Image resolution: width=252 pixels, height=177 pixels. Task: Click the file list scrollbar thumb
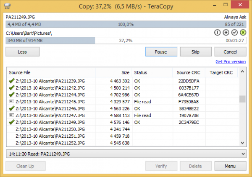click(x=242, y=99)
